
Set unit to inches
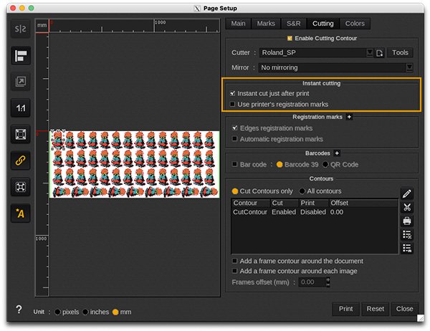coord(85,312)
